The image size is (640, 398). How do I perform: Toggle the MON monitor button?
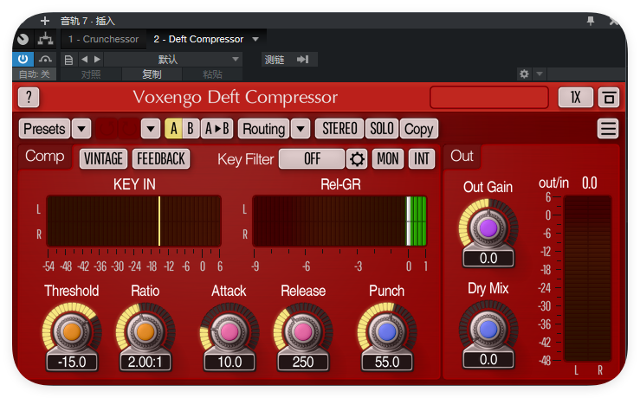[388, 158]
